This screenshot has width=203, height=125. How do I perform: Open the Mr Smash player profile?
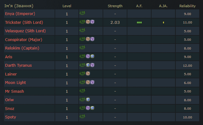[x=14, y=91]
